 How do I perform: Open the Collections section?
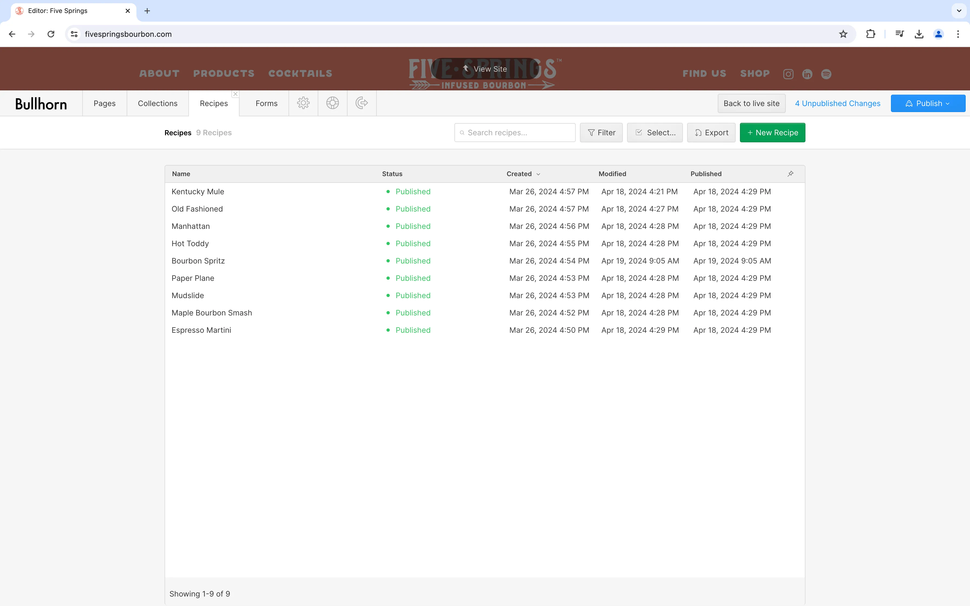pyautogui.click(x=157, y=103)
